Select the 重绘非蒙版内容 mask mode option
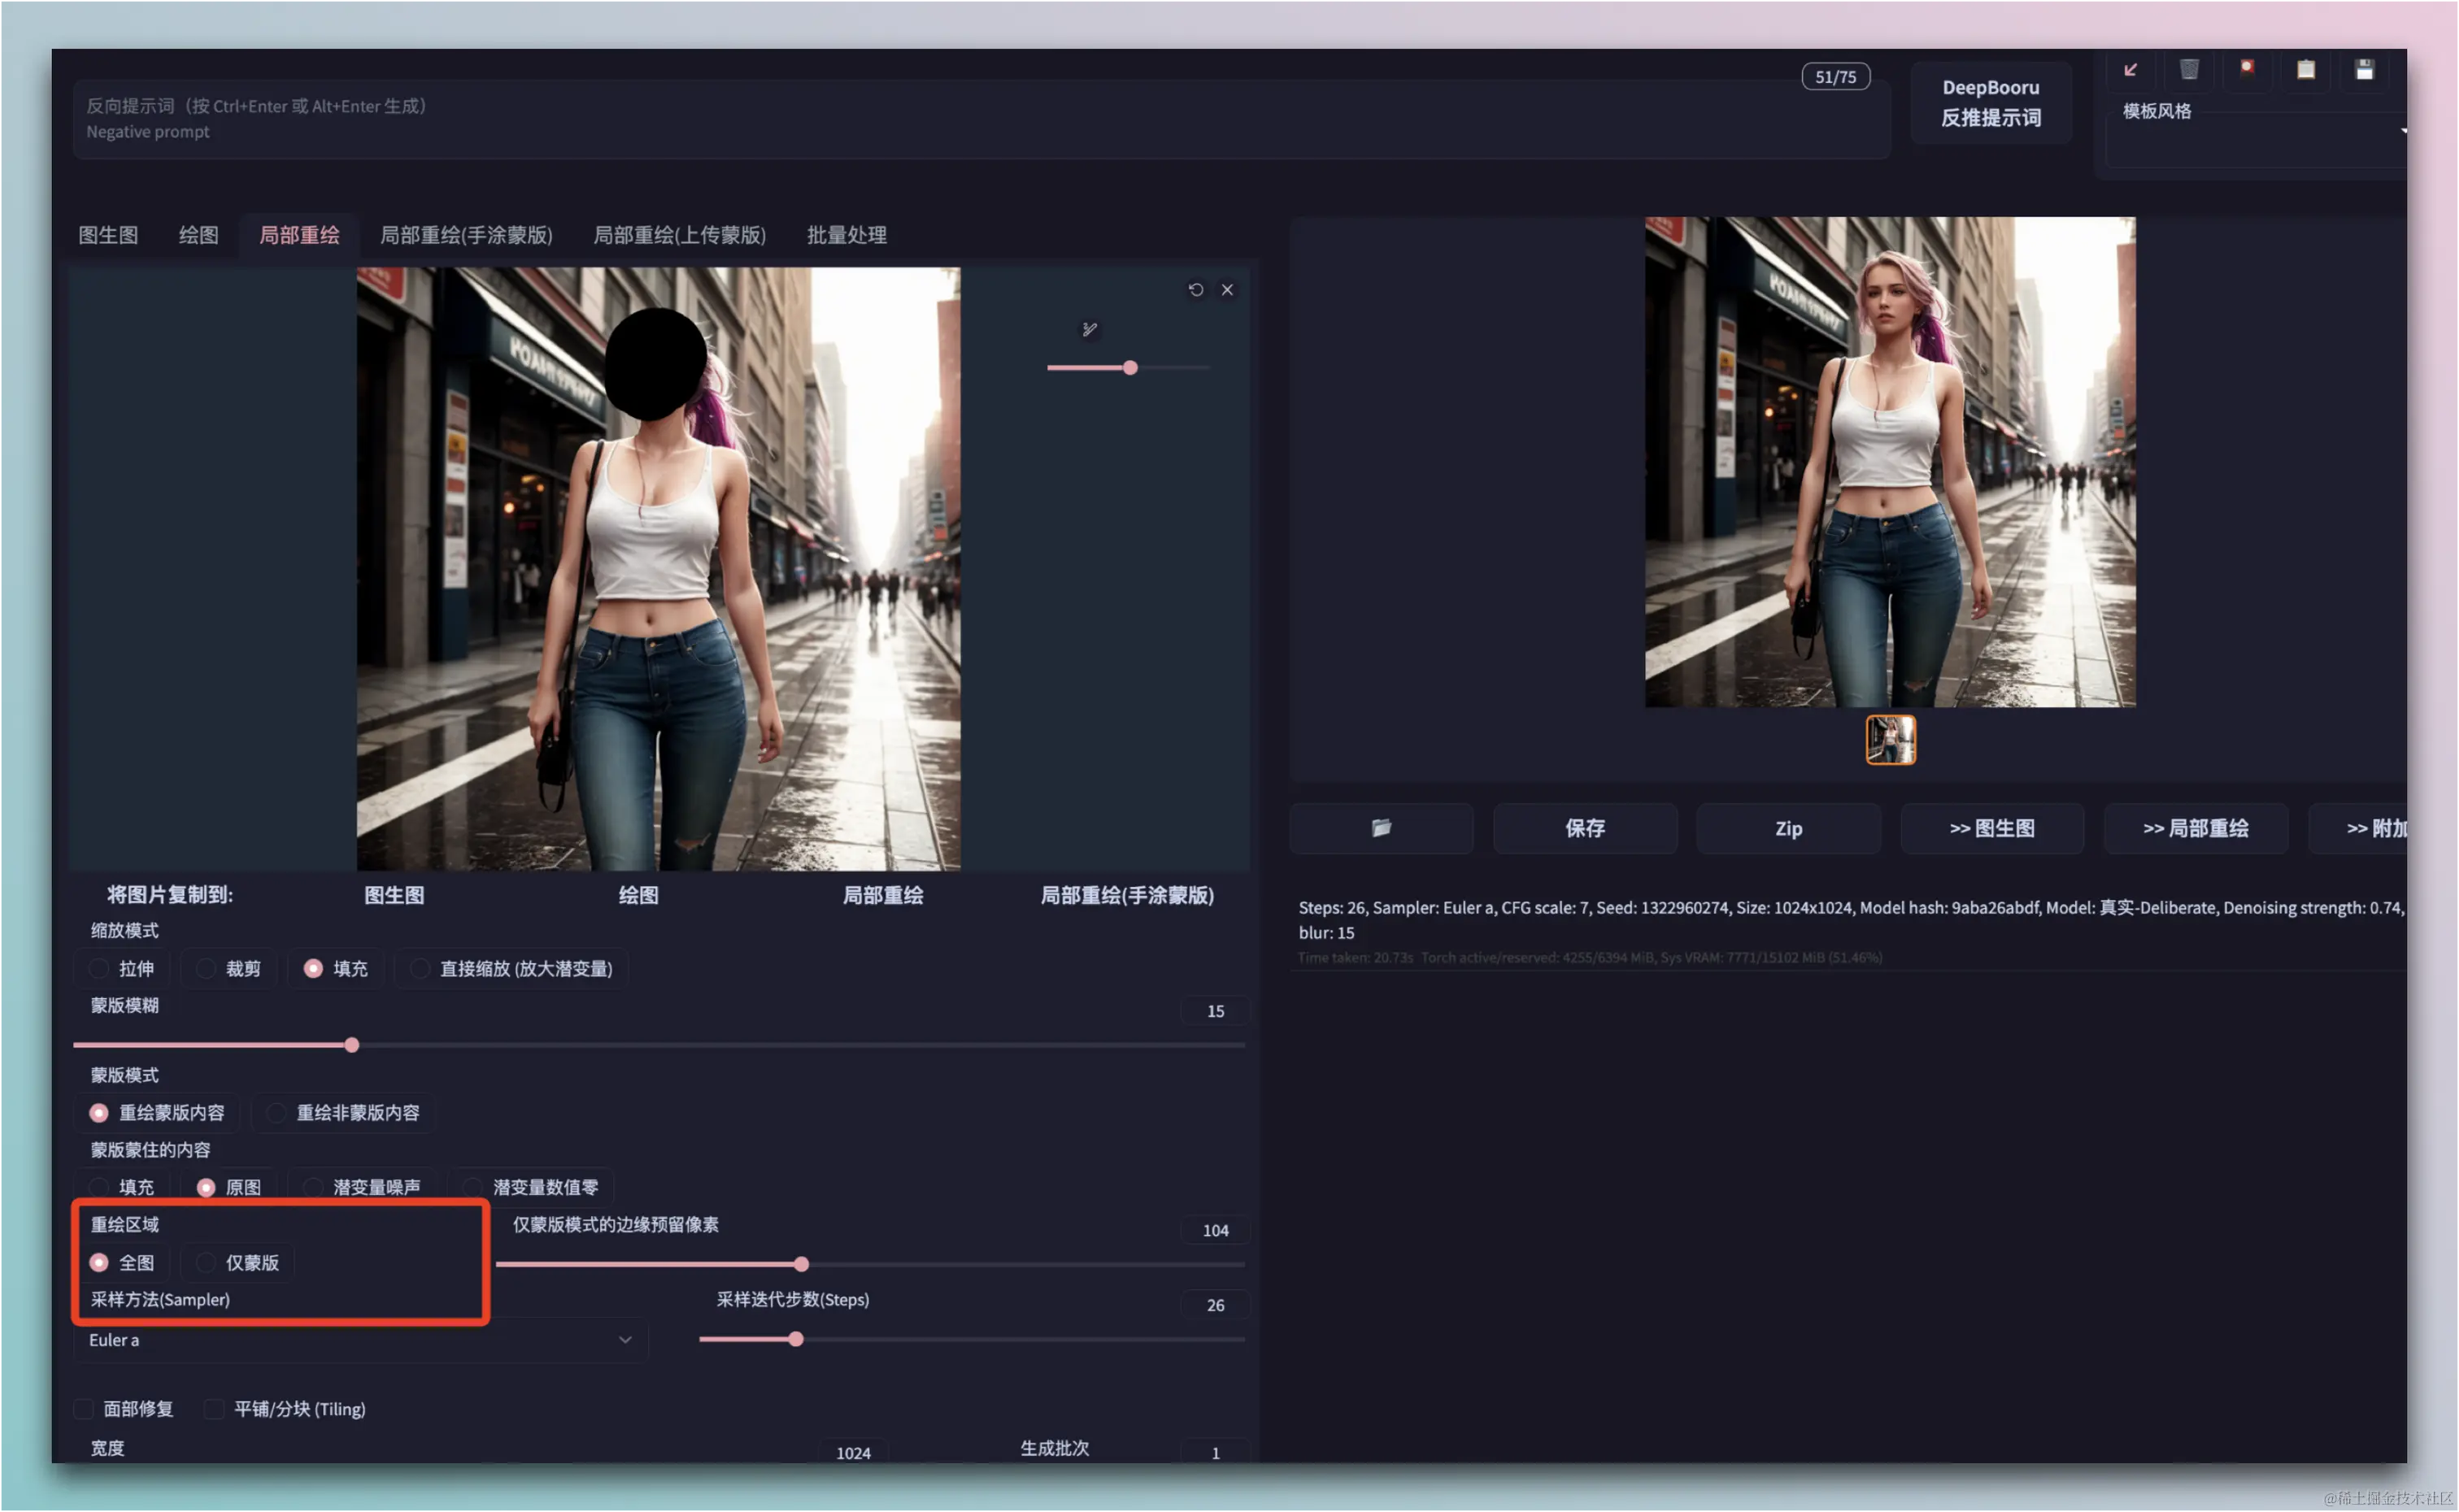Image resolution: width=2459 pixels, height=1512 pixels. click(x=277, y=1113)
